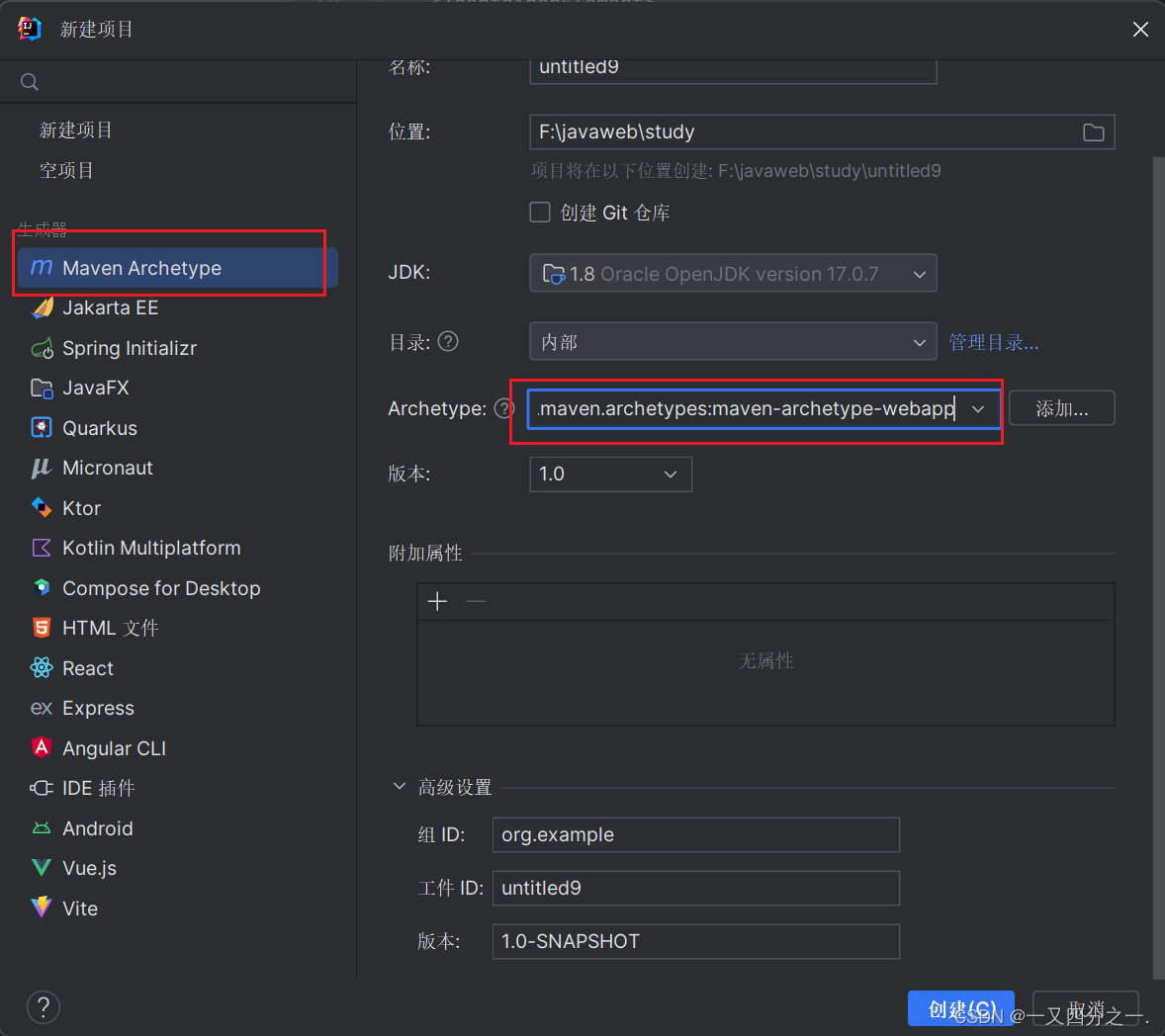Click the Spring Initializr leaf icon

(x=43, y=348)
